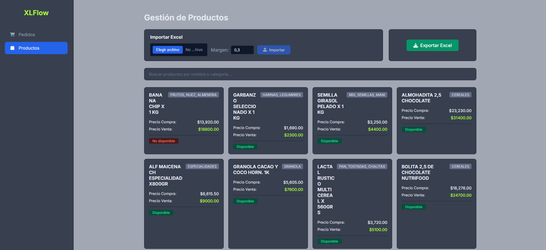Click BOLITA 2,5 DE CHOCOLATE NUTRIFOOD title

pos(418,172)
